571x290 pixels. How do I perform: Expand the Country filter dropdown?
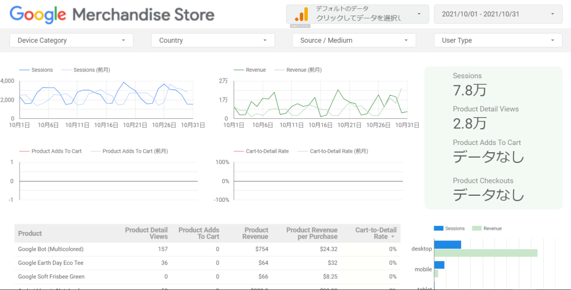(212, 41)
